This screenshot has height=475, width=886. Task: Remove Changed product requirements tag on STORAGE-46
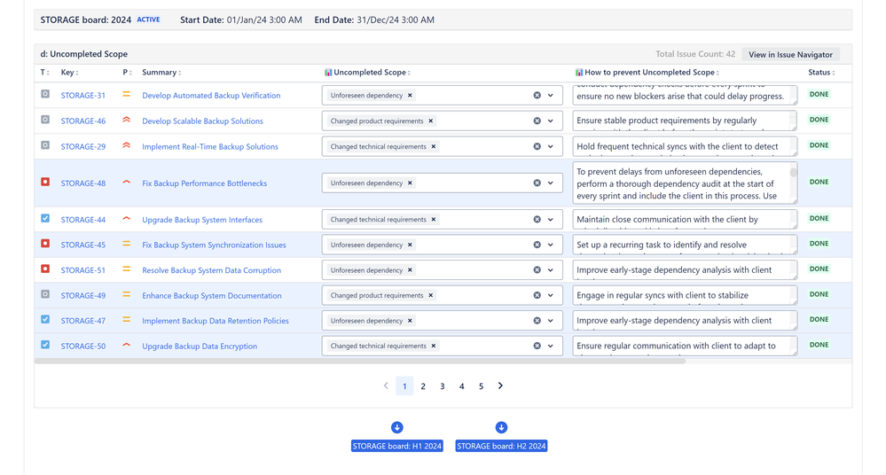(430, 121)
